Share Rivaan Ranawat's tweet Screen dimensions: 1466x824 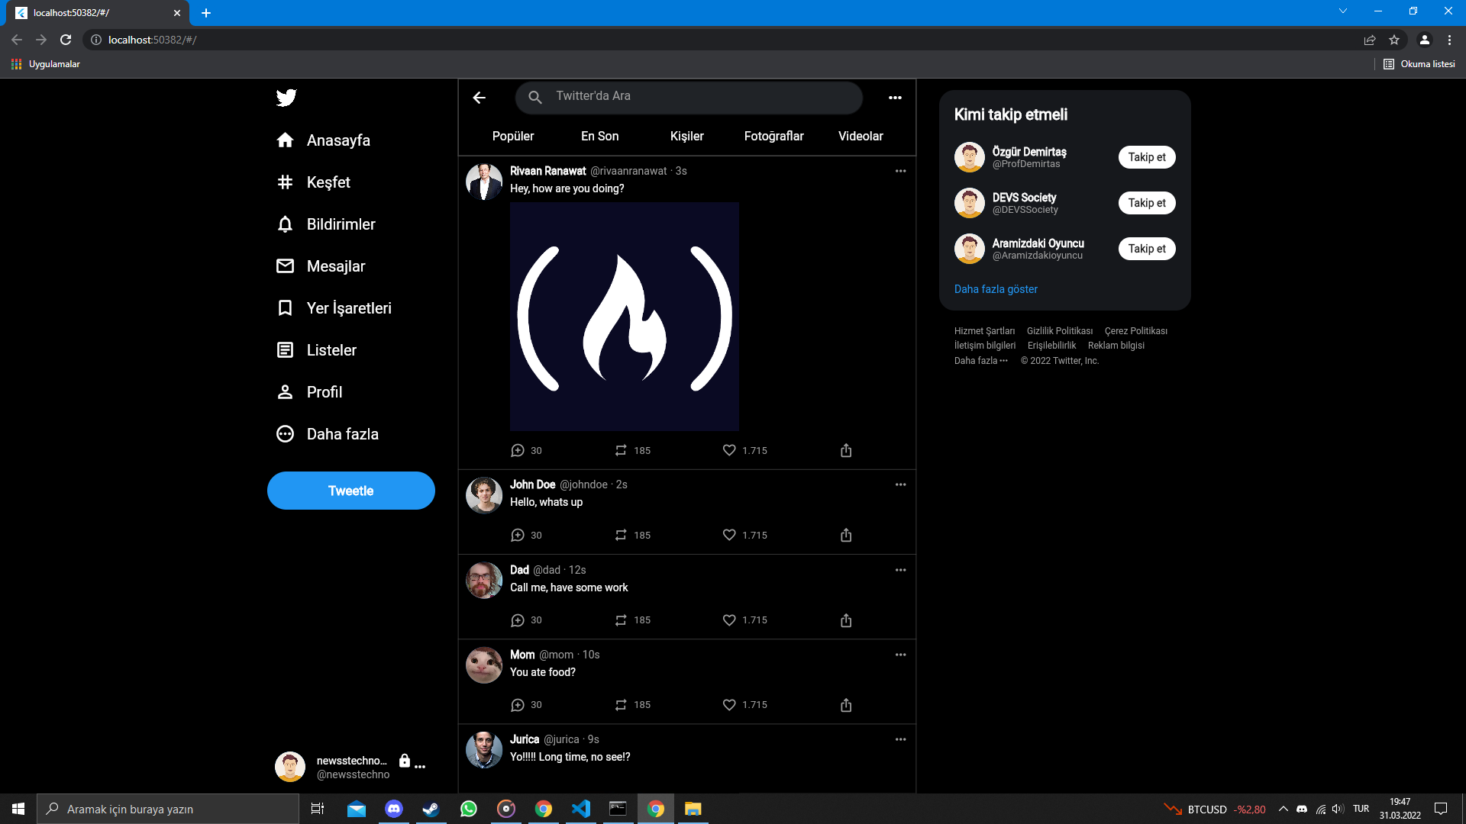click(846, 451)
